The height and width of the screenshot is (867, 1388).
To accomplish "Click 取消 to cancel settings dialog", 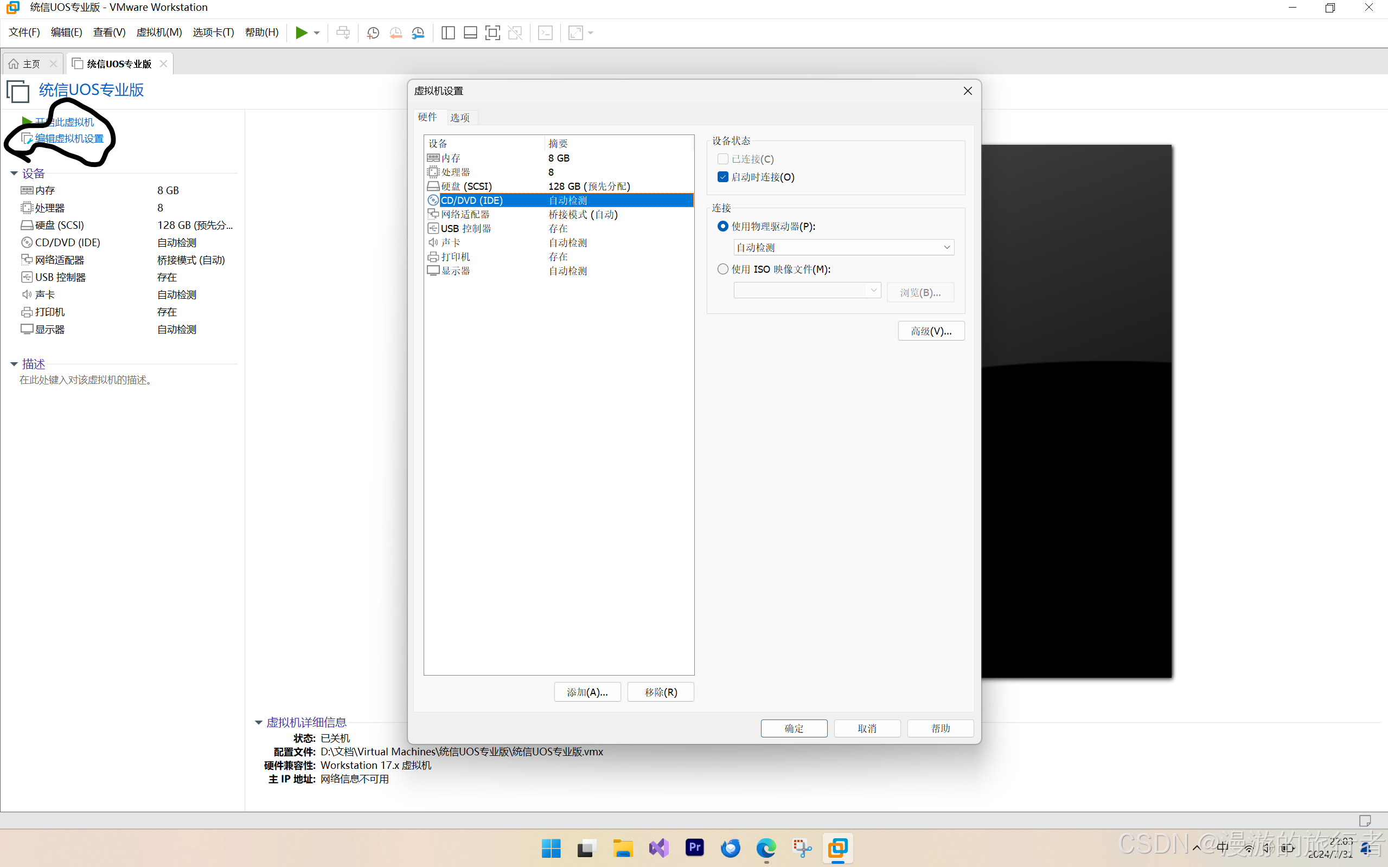I will pos(867,728).
